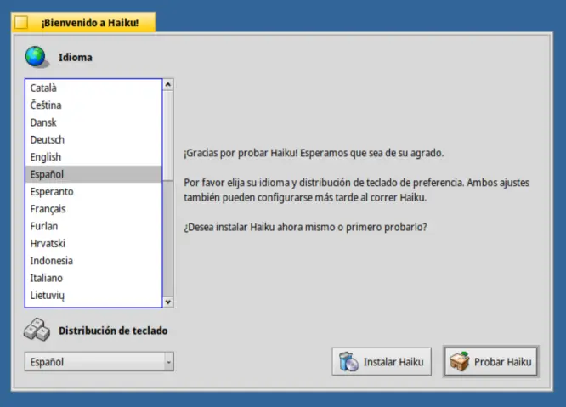Try Haiku with Probar Haiku button

(491, 361)
